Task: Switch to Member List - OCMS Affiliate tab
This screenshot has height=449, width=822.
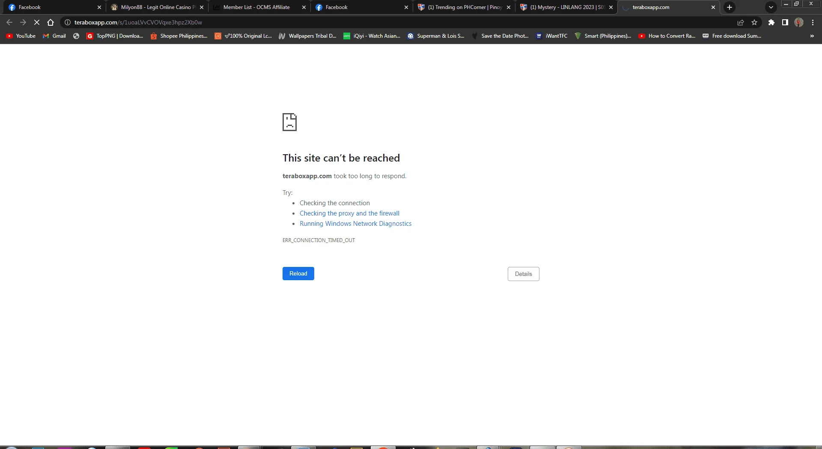Action: tap(259, 7)
